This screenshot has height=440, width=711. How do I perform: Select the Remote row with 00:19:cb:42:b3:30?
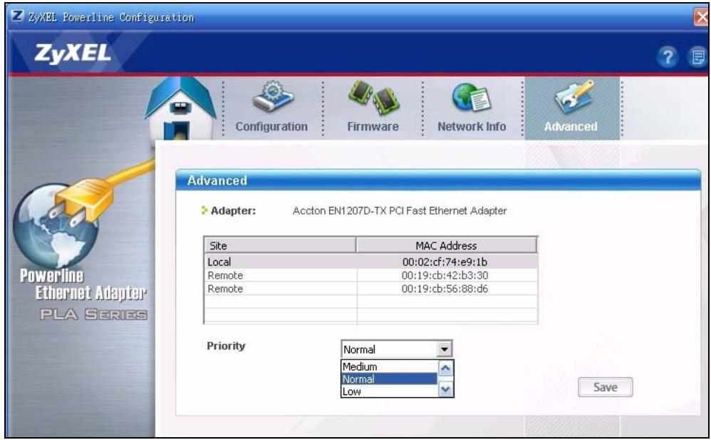click(370, 275)
